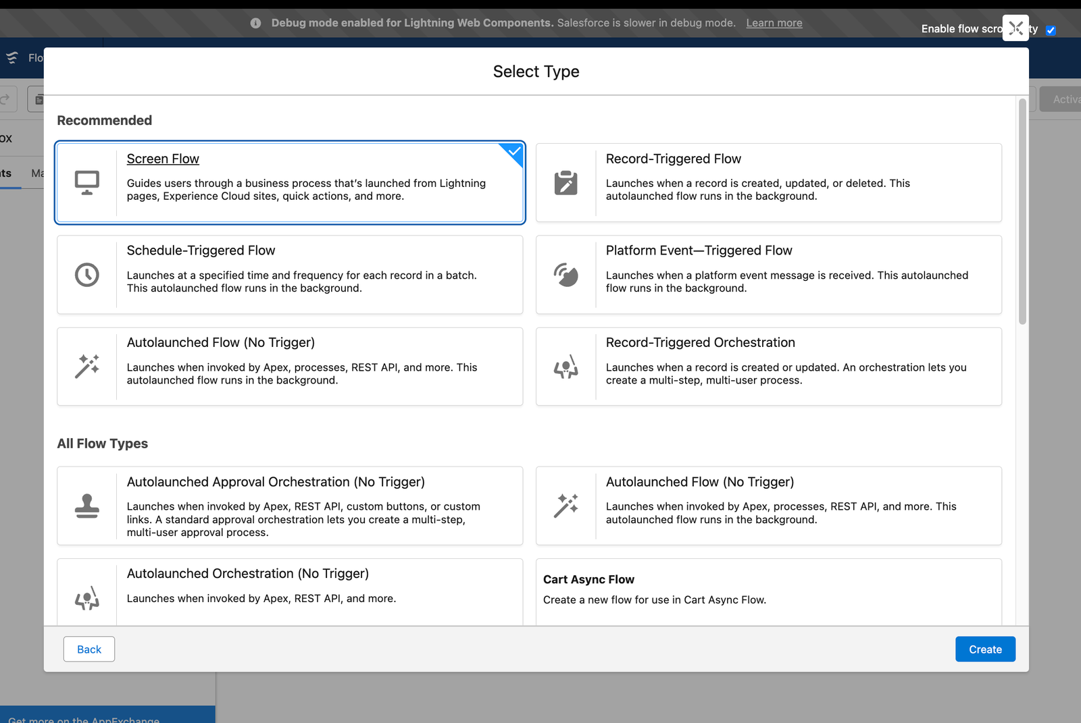
Task: Click the Platform Event satellite dish icon
Action: (566, 274)
